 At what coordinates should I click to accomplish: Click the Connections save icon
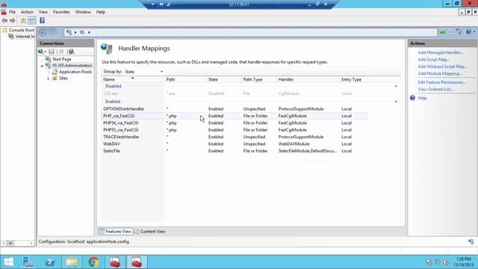(x=52, y=52)
